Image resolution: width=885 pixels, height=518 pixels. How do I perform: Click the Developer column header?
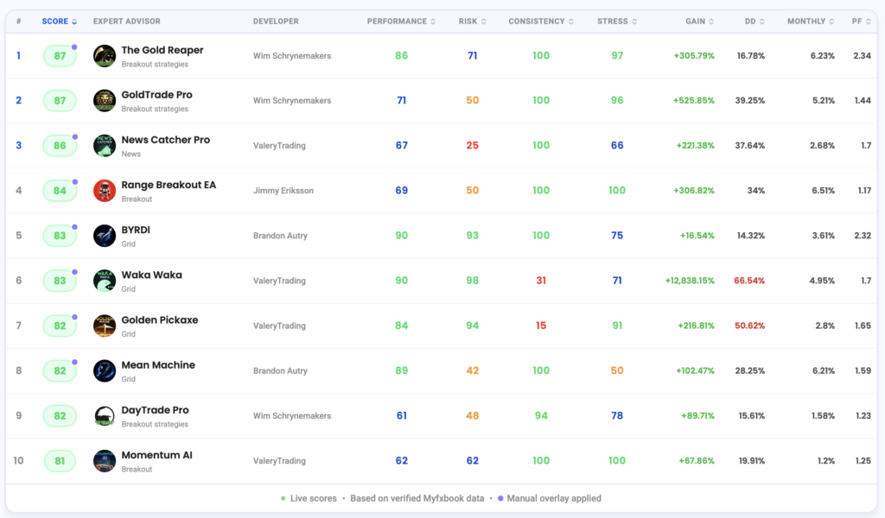coord(276,22)
